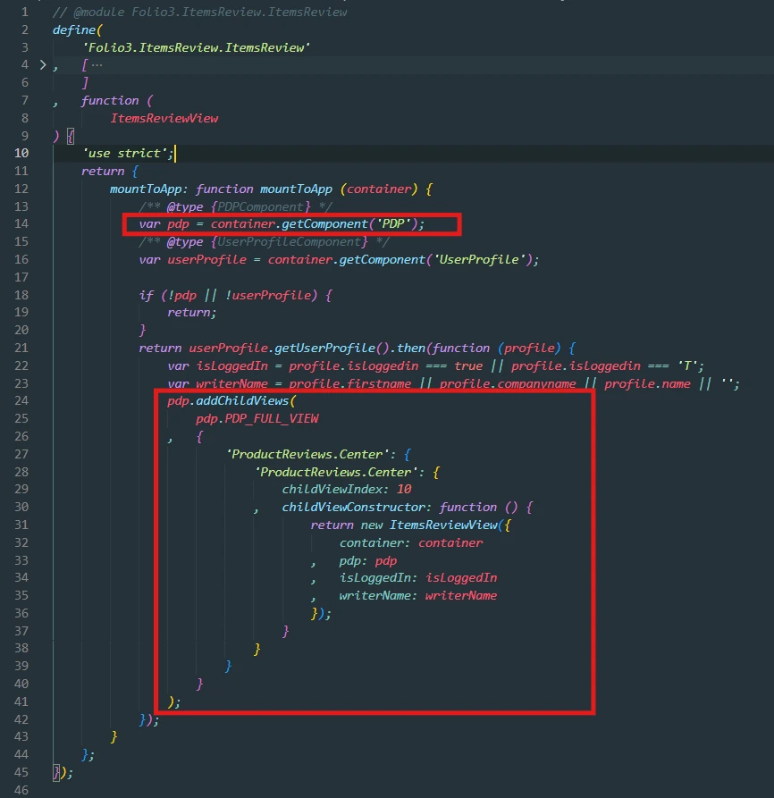This screenshot has height=798, width=774.
Task: Click the "getUserProfile()" method call
Action: click(x=332, y=349)
